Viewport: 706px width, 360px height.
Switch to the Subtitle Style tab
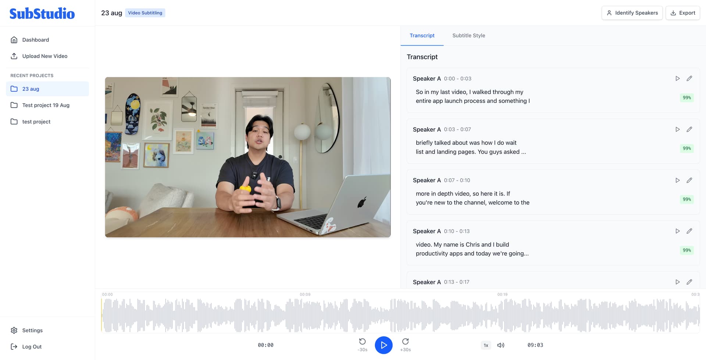tap(469, 36)
